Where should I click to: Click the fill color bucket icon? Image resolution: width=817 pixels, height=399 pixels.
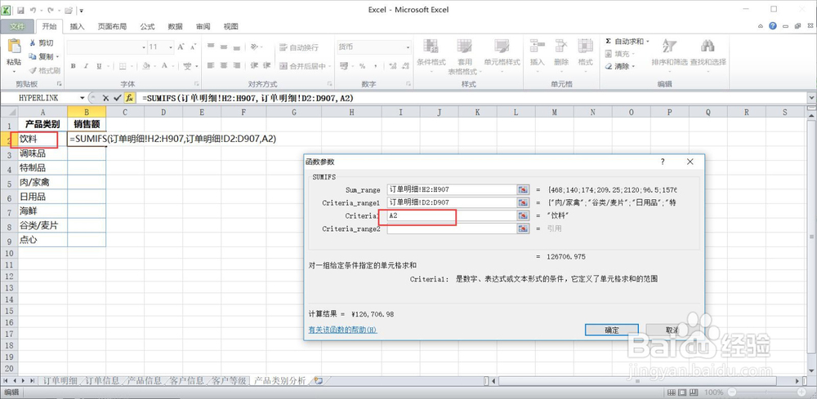tap(146, 66)
